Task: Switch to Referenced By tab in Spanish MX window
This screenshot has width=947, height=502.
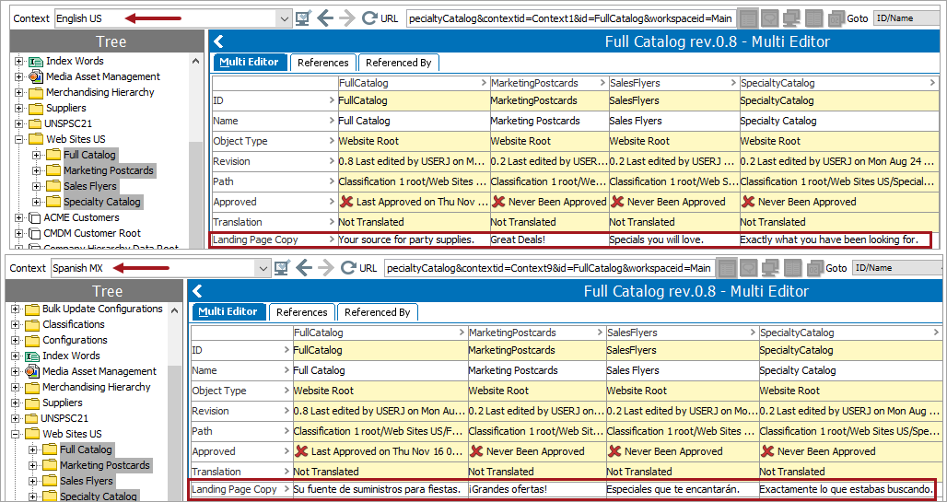Action: coord(378,312)
